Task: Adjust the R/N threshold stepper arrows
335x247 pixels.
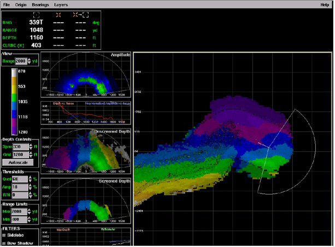Action: [31, 195]
